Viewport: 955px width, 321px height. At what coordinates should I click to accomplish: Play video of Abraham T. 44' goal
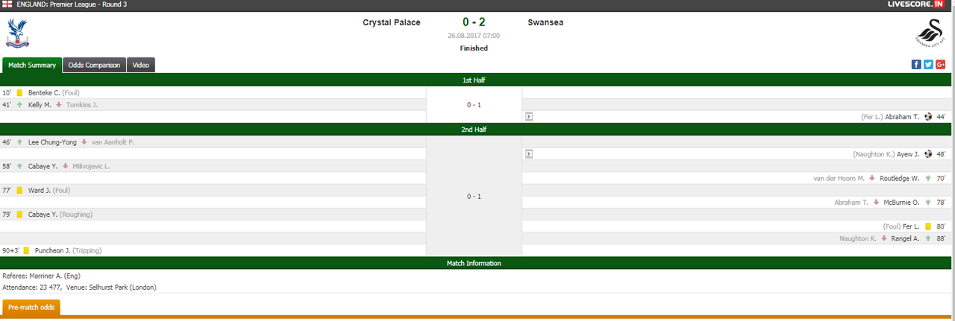click(x=529, y=116)
